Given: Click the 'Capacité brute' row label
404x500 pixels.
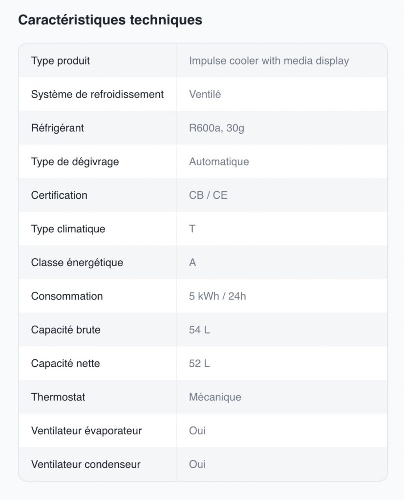Looking at the screenshot, I should pos(65,330).
